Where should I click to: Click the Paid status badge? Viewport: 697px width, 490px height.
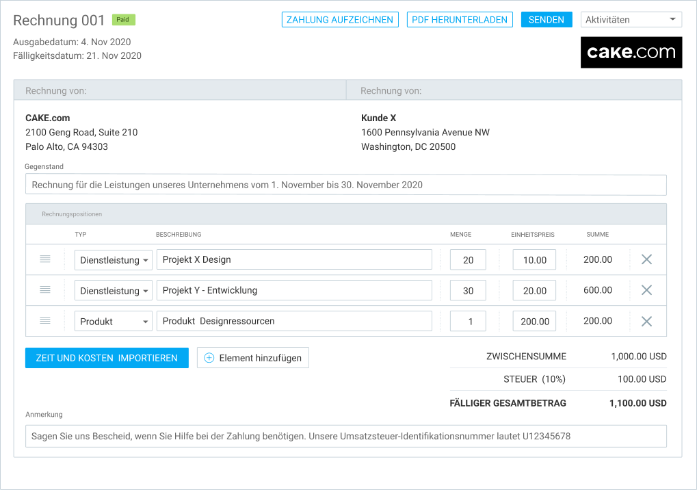[123, 20]
